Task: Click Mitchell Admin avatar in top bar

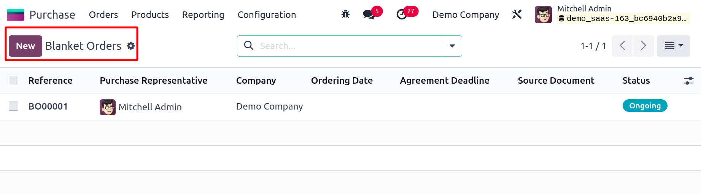Action: pos(543,15)
